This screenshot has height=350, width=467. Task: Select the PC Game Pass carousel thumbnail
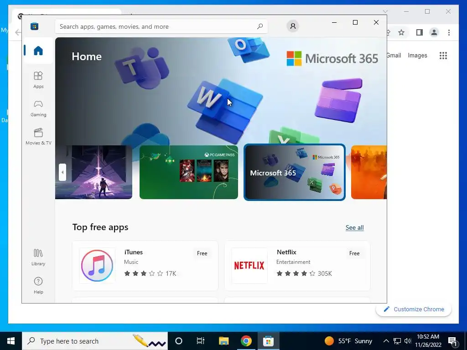188,172
